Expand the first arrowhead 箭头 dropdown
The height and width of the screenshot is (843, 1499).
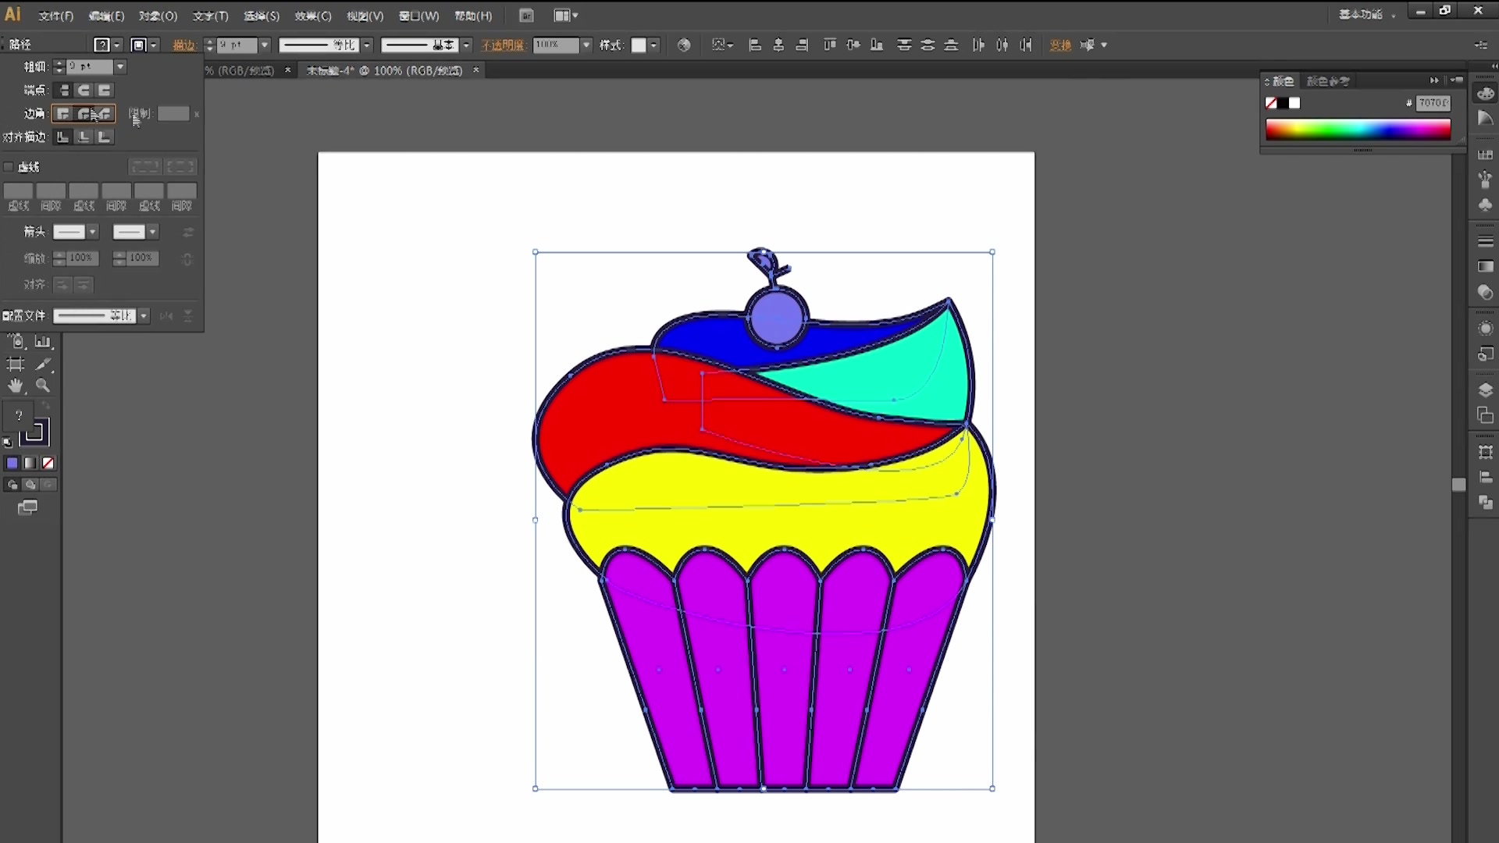pyautogui.click(x=92, y=232)
